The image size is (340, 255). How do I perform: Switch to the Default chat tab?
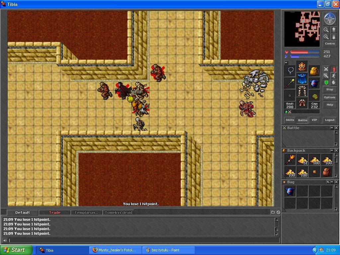[23, 212]
